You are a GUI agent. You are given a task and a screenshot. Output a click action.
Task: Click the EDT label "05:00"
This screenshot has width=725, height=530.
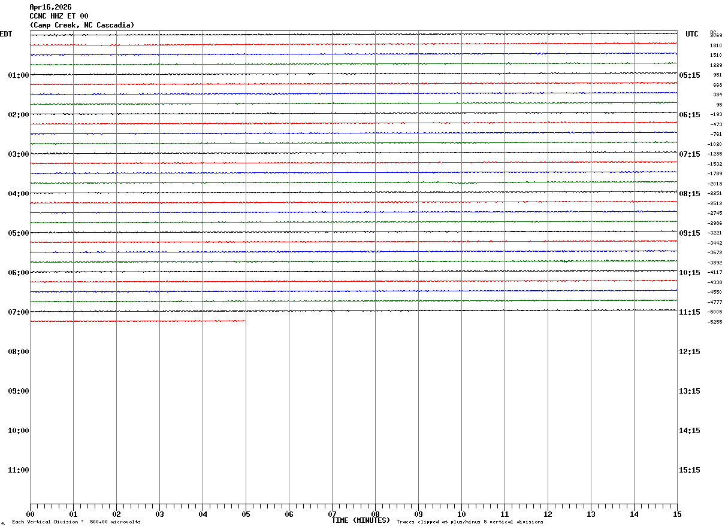(x=19, y=233)
